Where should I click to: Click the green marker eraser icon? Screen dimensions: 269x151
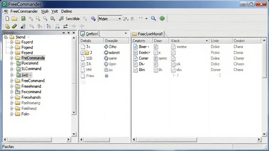(x=14, y=26)
